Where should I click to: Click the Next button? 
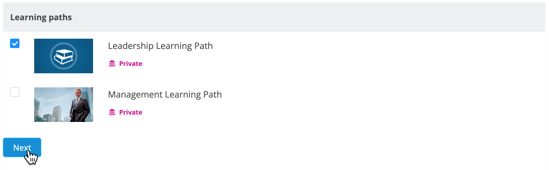point(22,148)
